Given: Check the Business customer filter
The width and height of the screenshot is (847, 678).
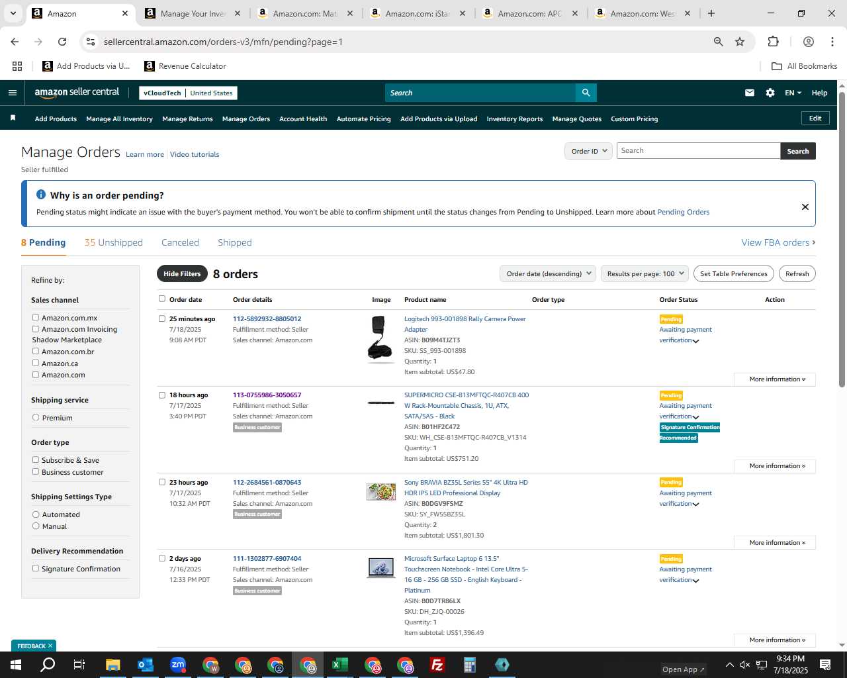Looking at the screenshot, I should point(36,471).
